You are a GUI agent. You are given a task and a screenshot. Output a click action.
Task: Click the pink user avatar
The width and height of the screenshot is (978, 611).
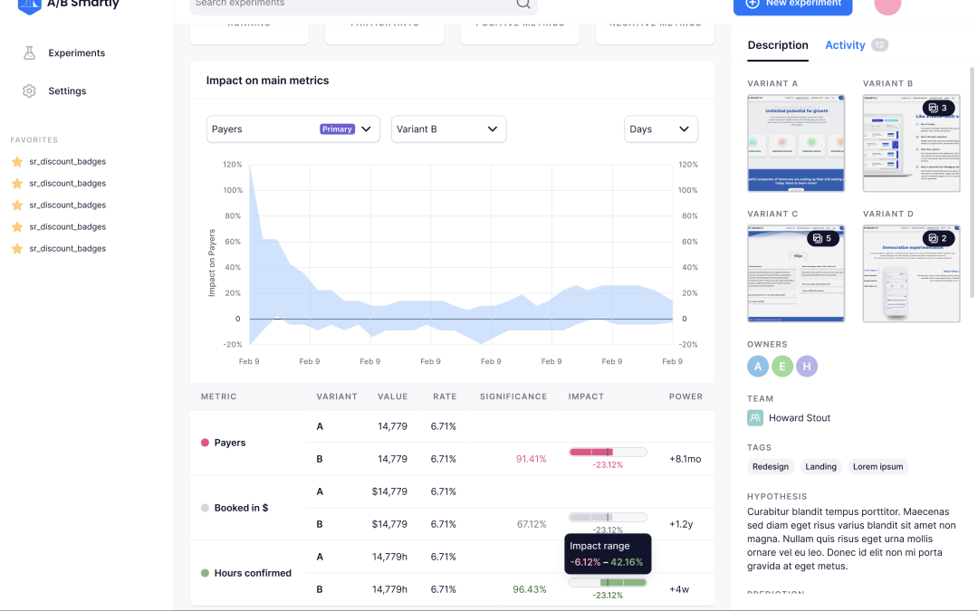click(x=887, y=5)
